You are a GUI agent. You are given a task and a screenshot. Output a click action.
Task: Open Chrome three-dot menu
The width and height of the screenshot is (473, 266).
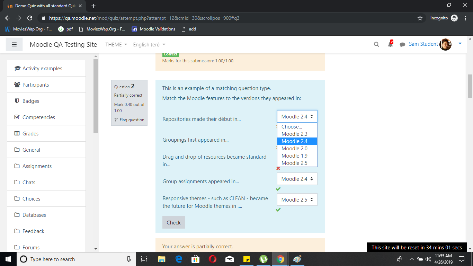466,18
